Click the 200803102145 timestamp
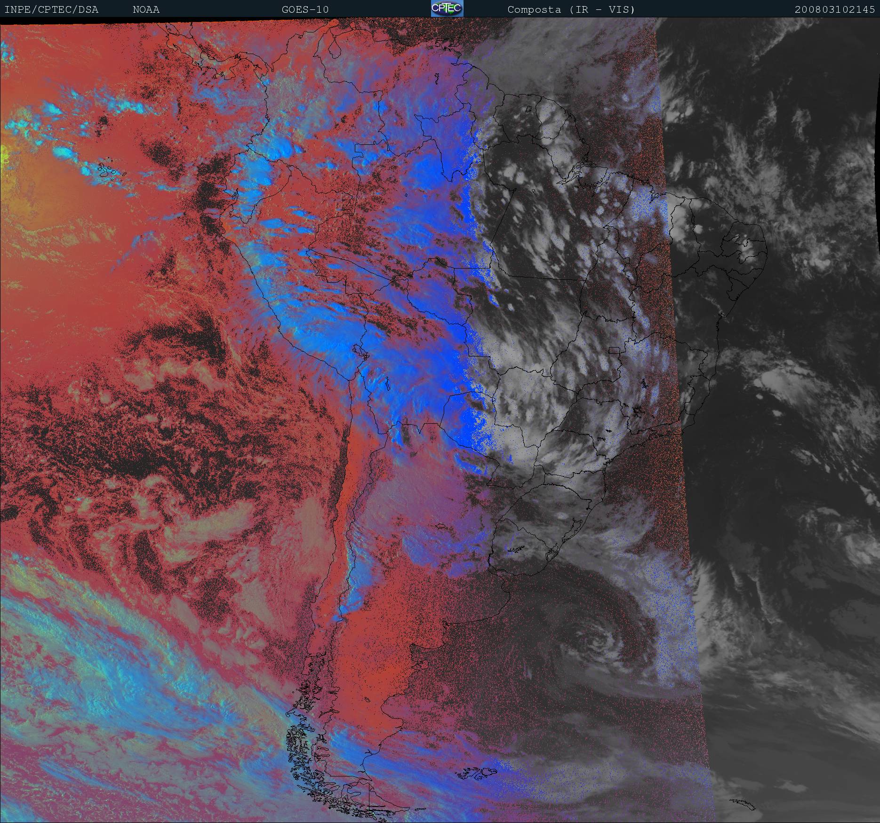Screen dimensions: 880x823 [x=834, y=9]
